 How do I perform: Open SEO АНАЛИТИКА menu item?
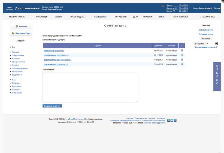(x=208, y=17)
